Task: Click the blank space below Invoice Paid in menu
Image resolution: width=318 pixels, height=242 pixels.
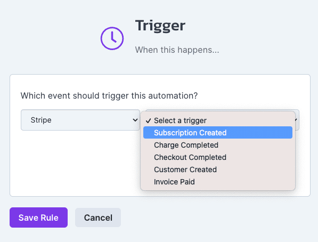Action: 218,189
